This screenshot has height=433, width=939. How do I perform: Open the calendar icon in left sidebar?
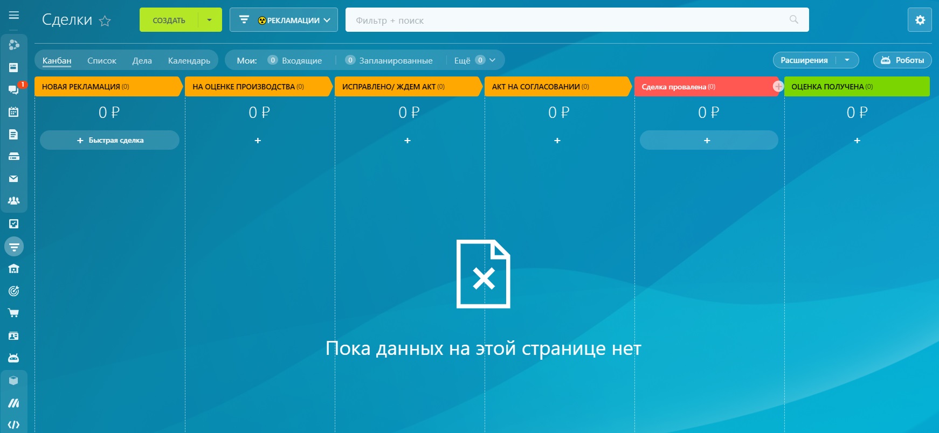click(14, 112)
